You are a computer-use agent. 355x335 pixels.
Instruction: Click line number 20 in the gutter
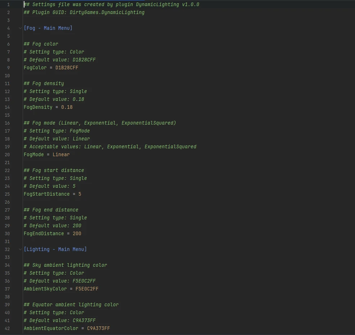7,155
